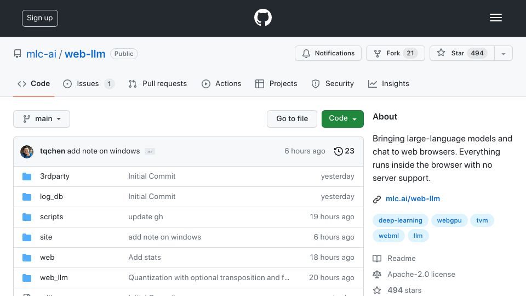Open the Star lists dropdown arrow
Screen dimensions: 526x296
coord(503,53)
